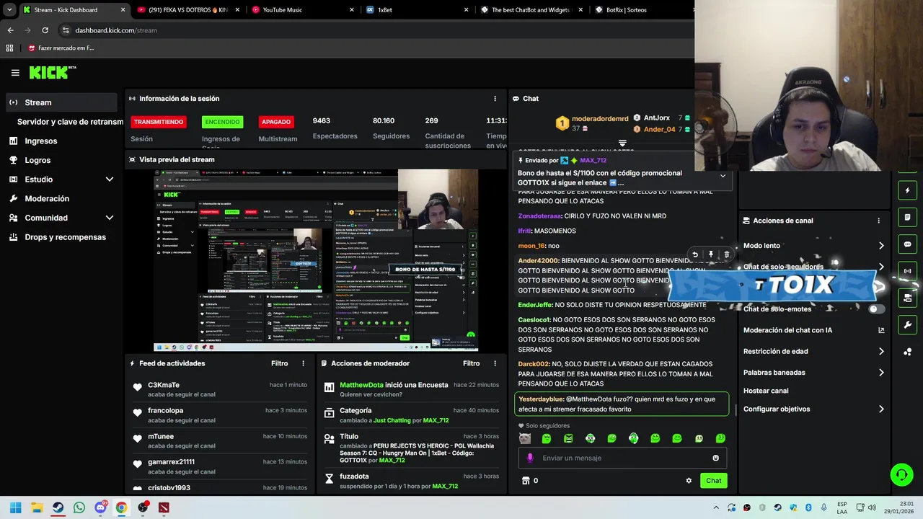This screenshot has width=923, height=519.
Task: Open the lightning quick actions icon
Action: pyautogui.click(x=907, y=191)
